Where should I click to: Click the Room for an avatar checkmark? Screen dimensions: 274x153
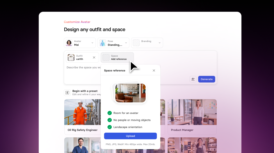tap(109, 113)
